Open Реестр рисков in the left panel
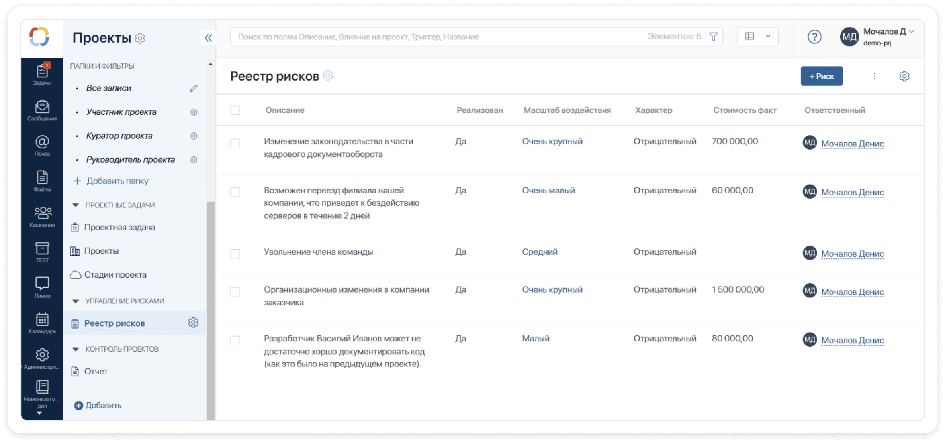The height and width of the screenshot is (443, 945). tap(115, 323)
